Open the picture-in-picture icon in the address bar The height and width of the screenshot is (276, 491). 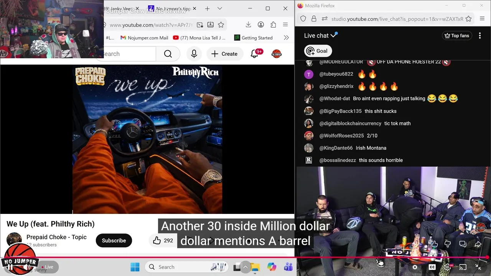(x=200, y=25)
